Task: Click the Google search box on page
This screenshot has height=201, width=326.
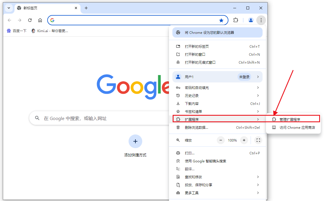Action: click(99, 118)
